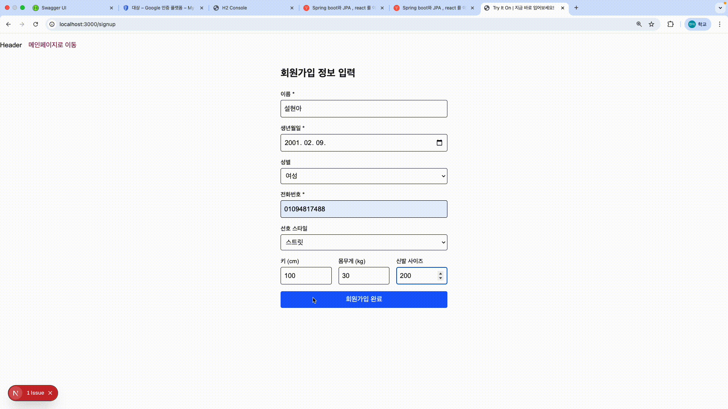Open new tab with plus button

point(576,8)
